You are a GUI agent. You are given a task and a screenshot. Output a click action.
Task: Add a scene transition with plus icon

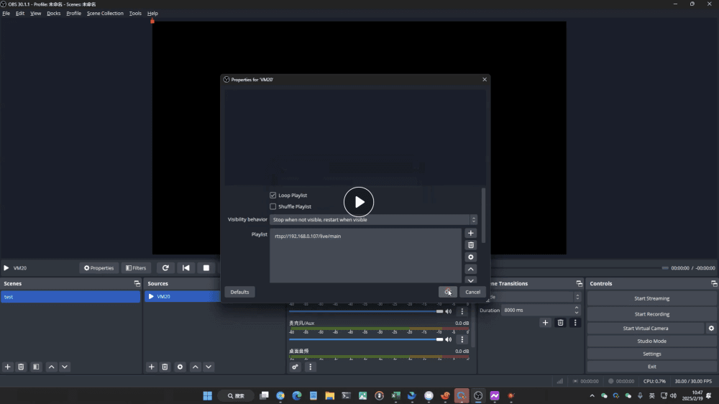[x=545, y=323]
